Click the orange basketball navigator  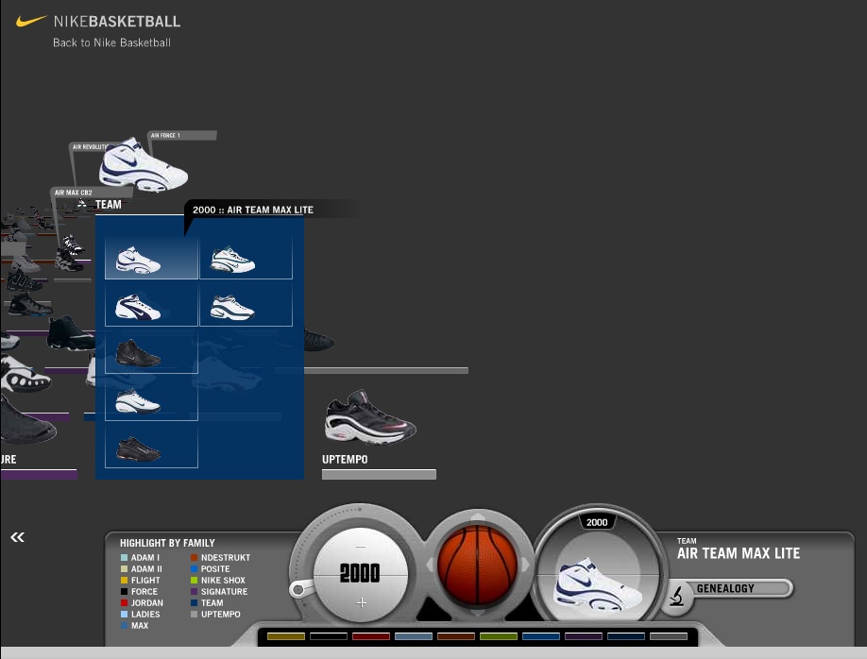(477, 565)
